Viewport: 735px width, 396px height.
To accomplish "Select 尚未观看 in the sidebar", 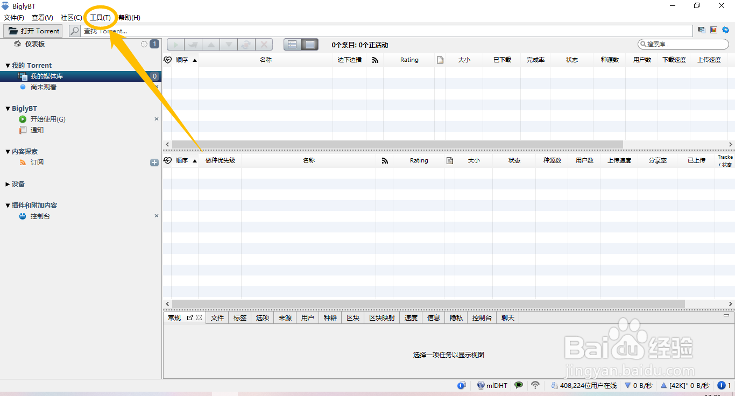I will tap(44, 87).
